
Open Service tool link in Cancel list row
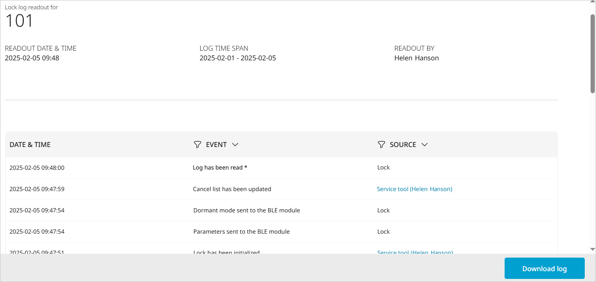414,189
